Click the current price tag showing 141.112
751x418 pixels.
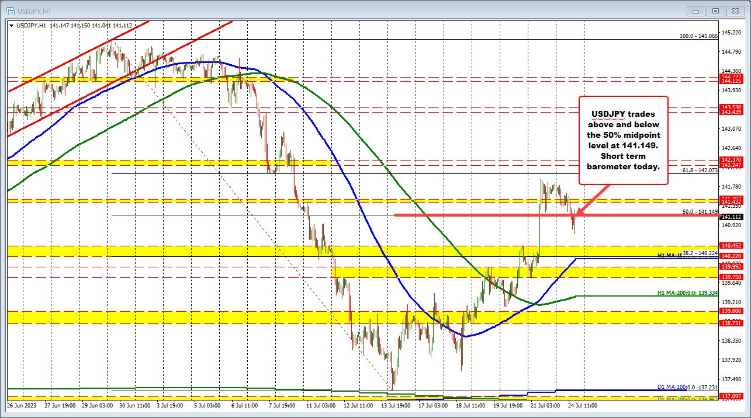coord(732,217)
